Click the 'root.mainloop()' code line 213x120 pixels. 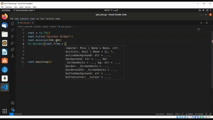tap(40, 62)
